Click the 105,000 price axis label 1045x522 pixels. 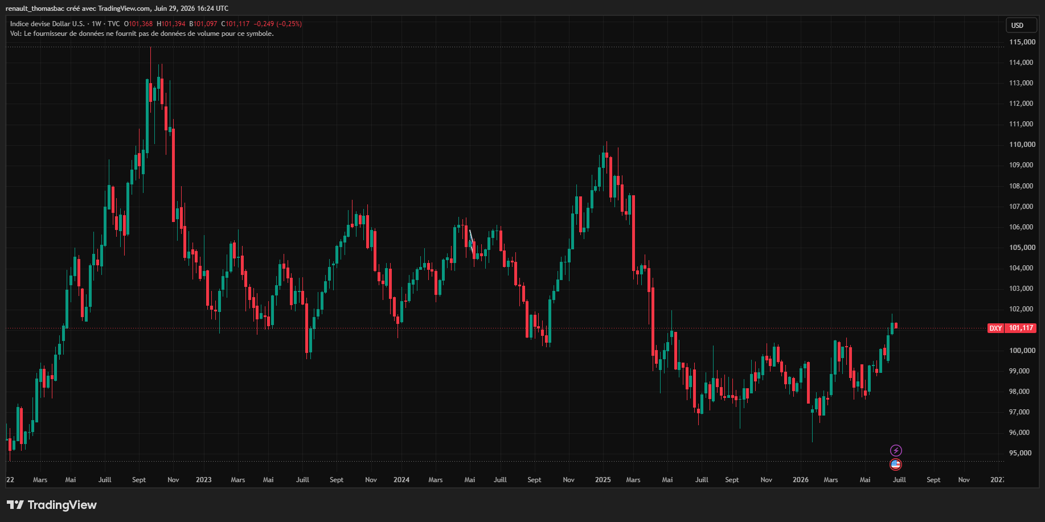(x=1022, y=248)
